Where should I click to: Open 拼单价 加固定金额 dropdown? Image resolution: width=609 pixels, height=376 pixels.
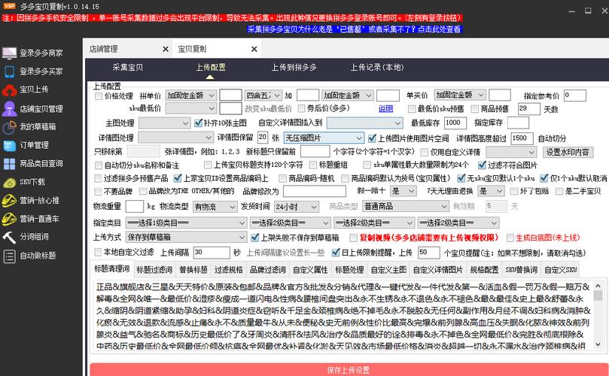tap(190, 95)
